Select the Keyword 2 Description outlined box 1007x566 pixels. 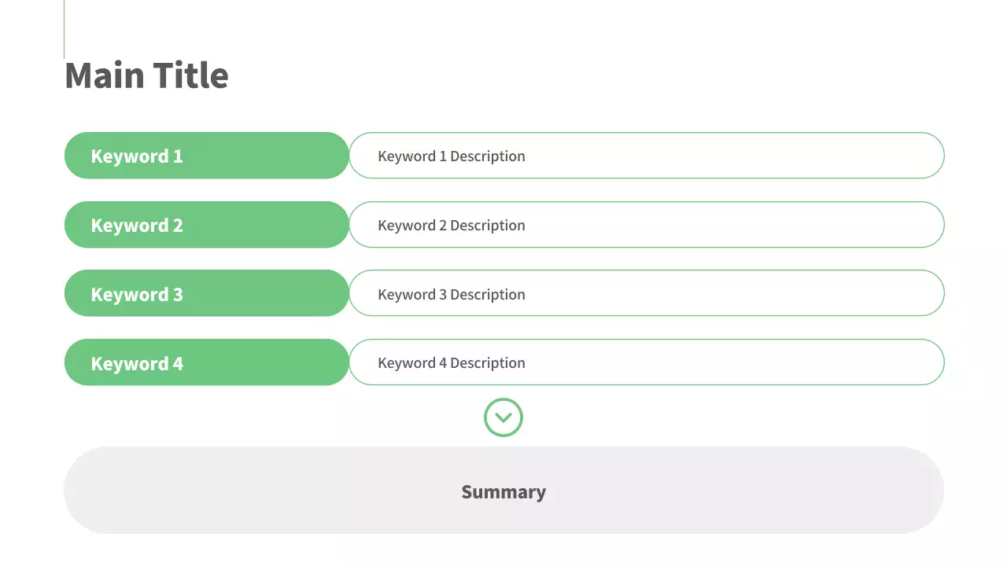coord(708,225)
